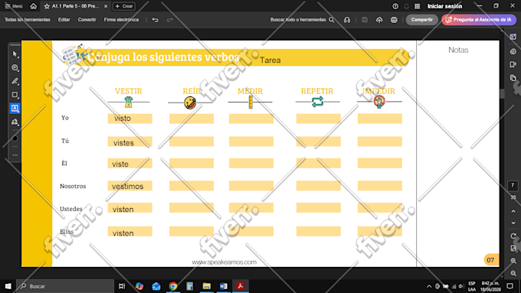Open Word from the taskbar

[x=223, y=286]
